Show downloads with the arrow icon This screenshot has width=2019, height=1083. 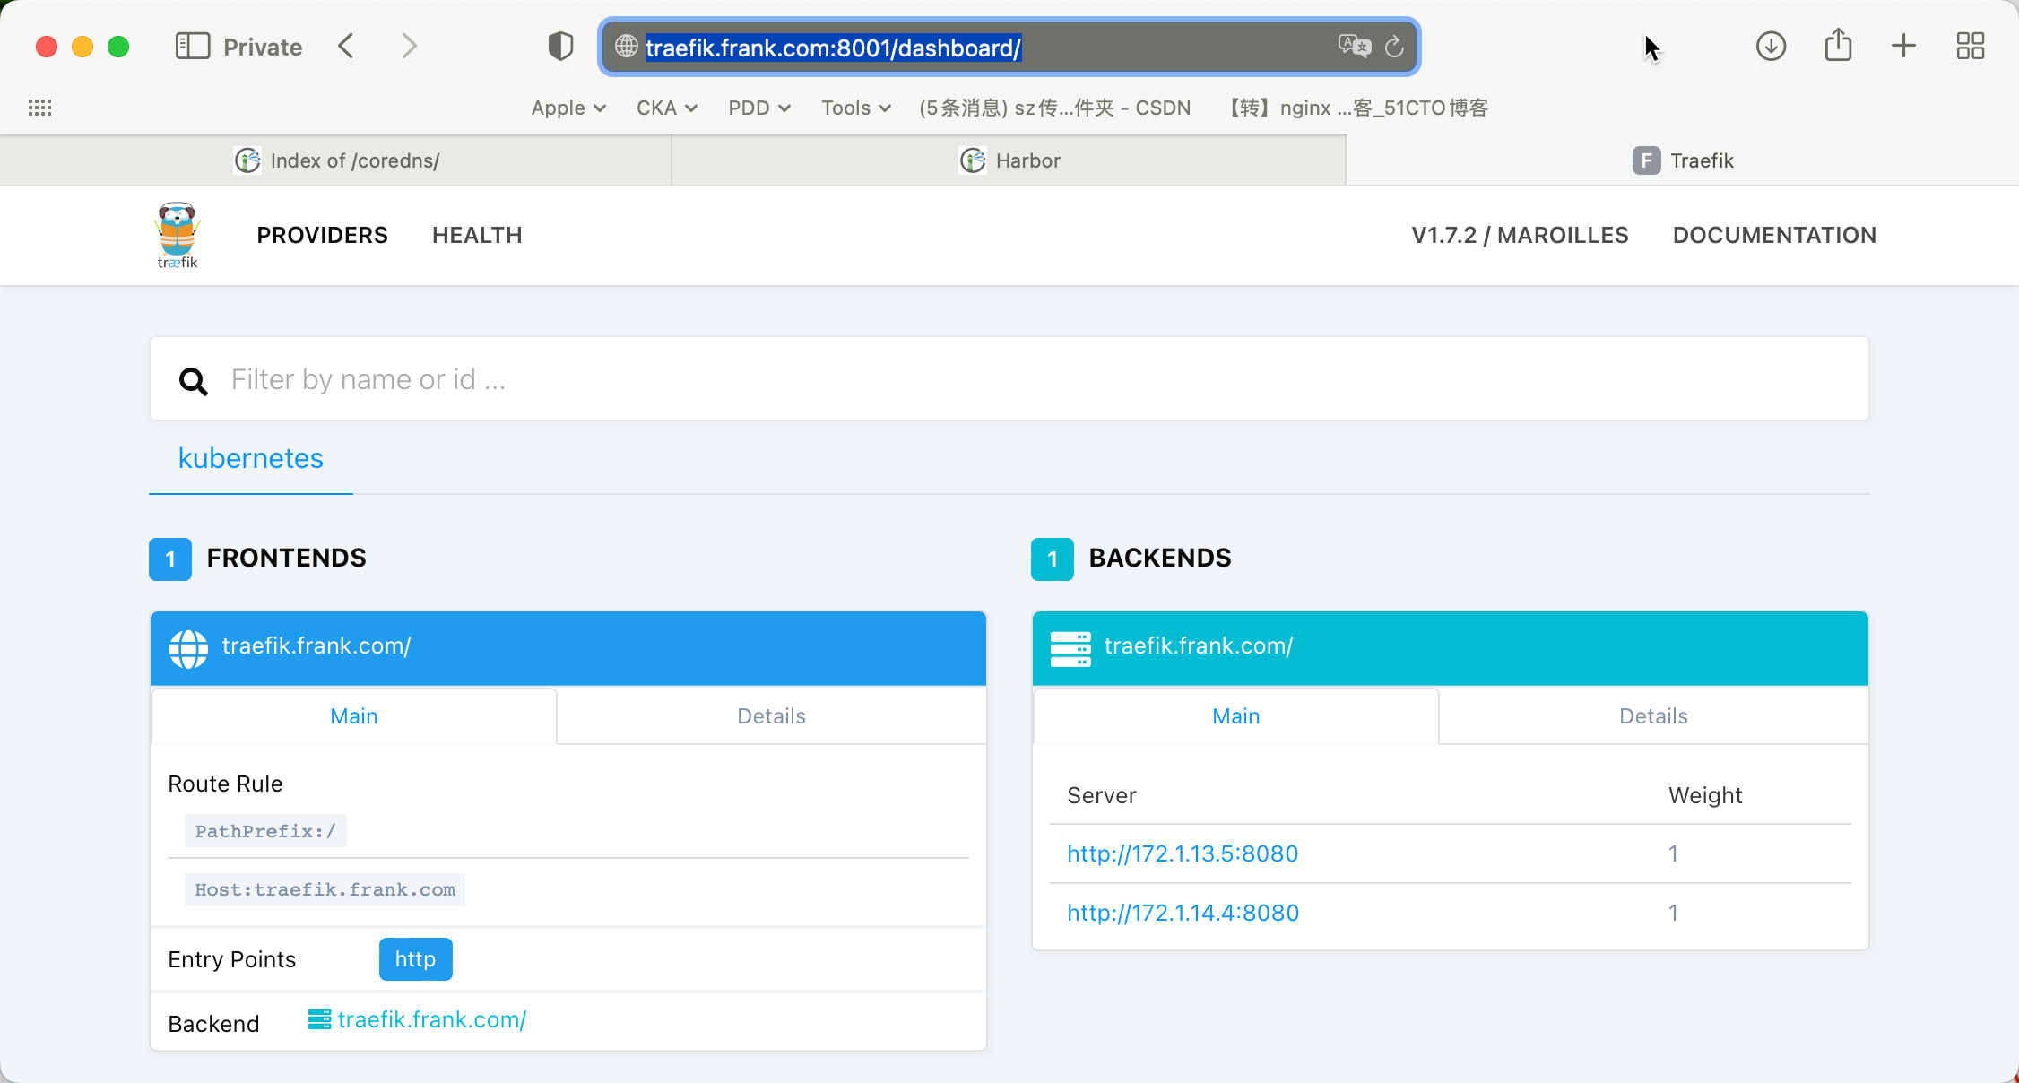[x=1771, y=46]
